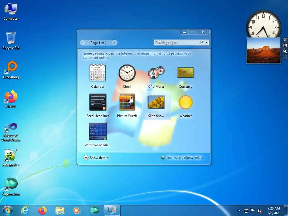Click the Microsoft Visual Studio desktop shortcut
The width and height of the screenshot is (288, 216).
click(x=11, y=132)
